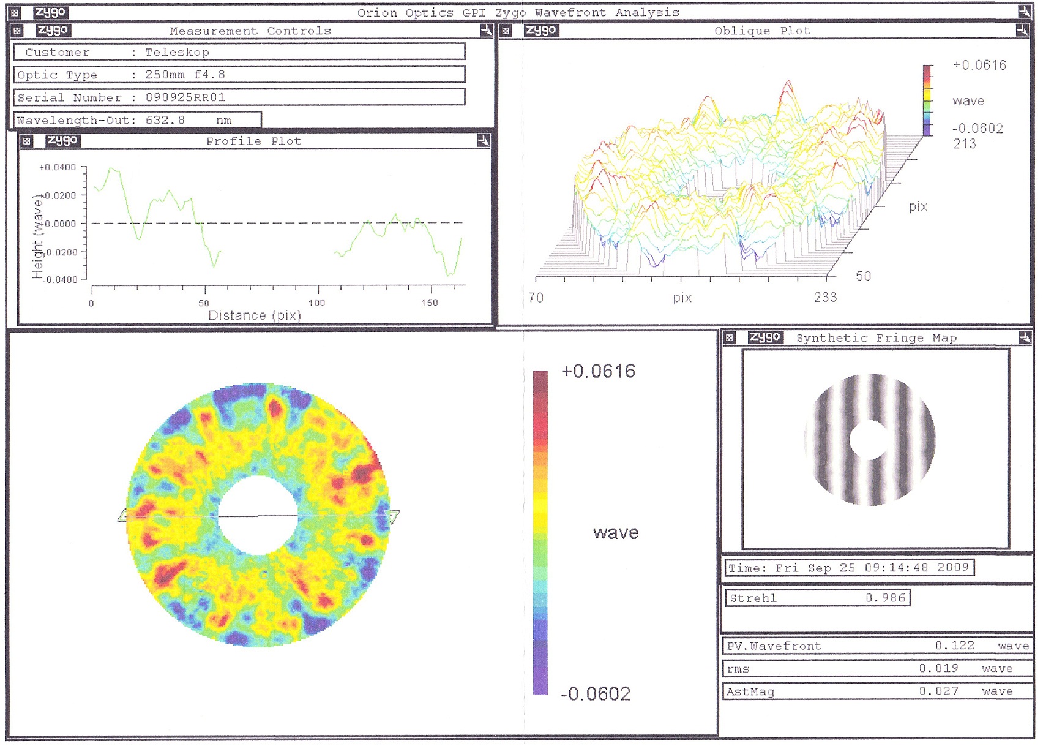Click the main Zygo Wavefront Analysis menu icon
1043x746 pixels.
(x=15, y=12)
